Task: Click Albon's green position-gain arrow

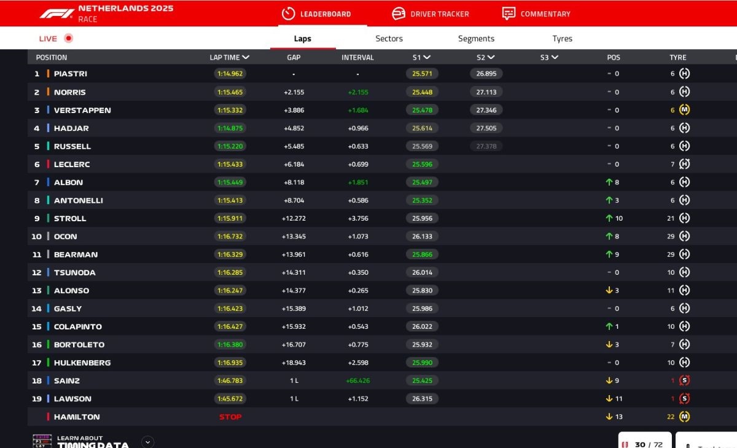Action: coord(609,183)
